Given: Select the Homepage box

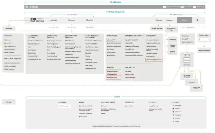Looking at the screenshot, I should [x=9, y=29].
